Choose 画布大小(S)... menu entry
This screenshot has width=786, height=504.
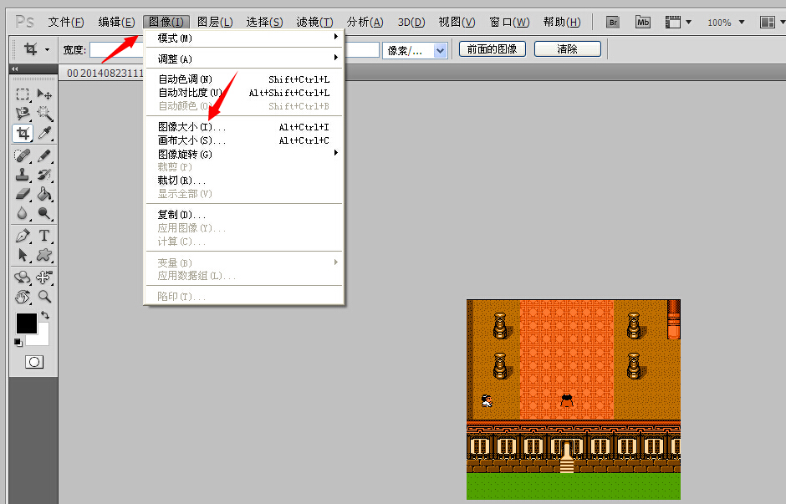coord(244,140)
